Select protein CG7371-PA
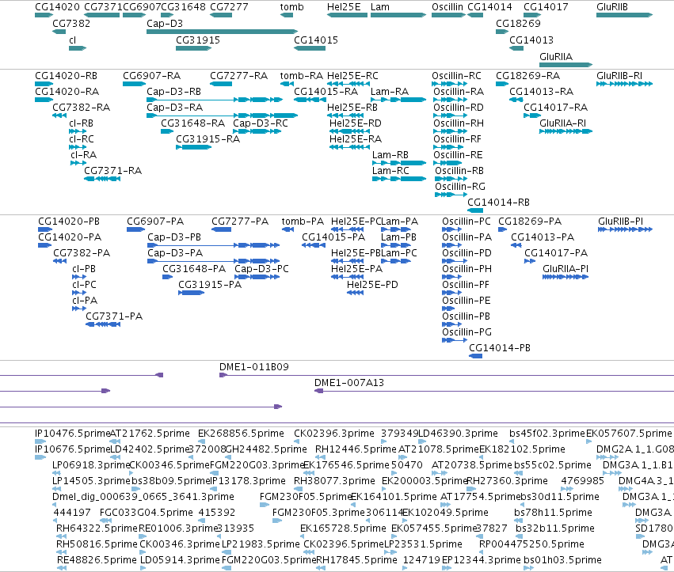Screen dimensions: 674x572 (114, 316)
